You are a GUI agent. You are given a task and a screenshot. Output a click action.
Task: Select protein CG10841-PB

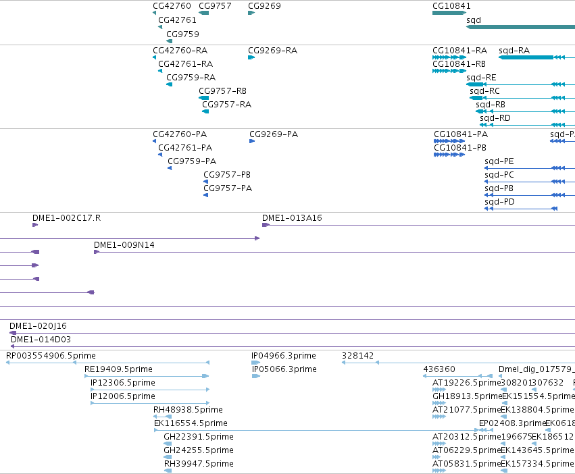click(x=460, y=148)
